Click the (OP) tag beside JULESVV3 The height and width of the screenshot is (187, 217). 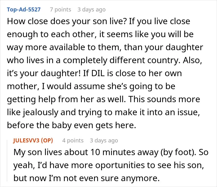[47, 141]
